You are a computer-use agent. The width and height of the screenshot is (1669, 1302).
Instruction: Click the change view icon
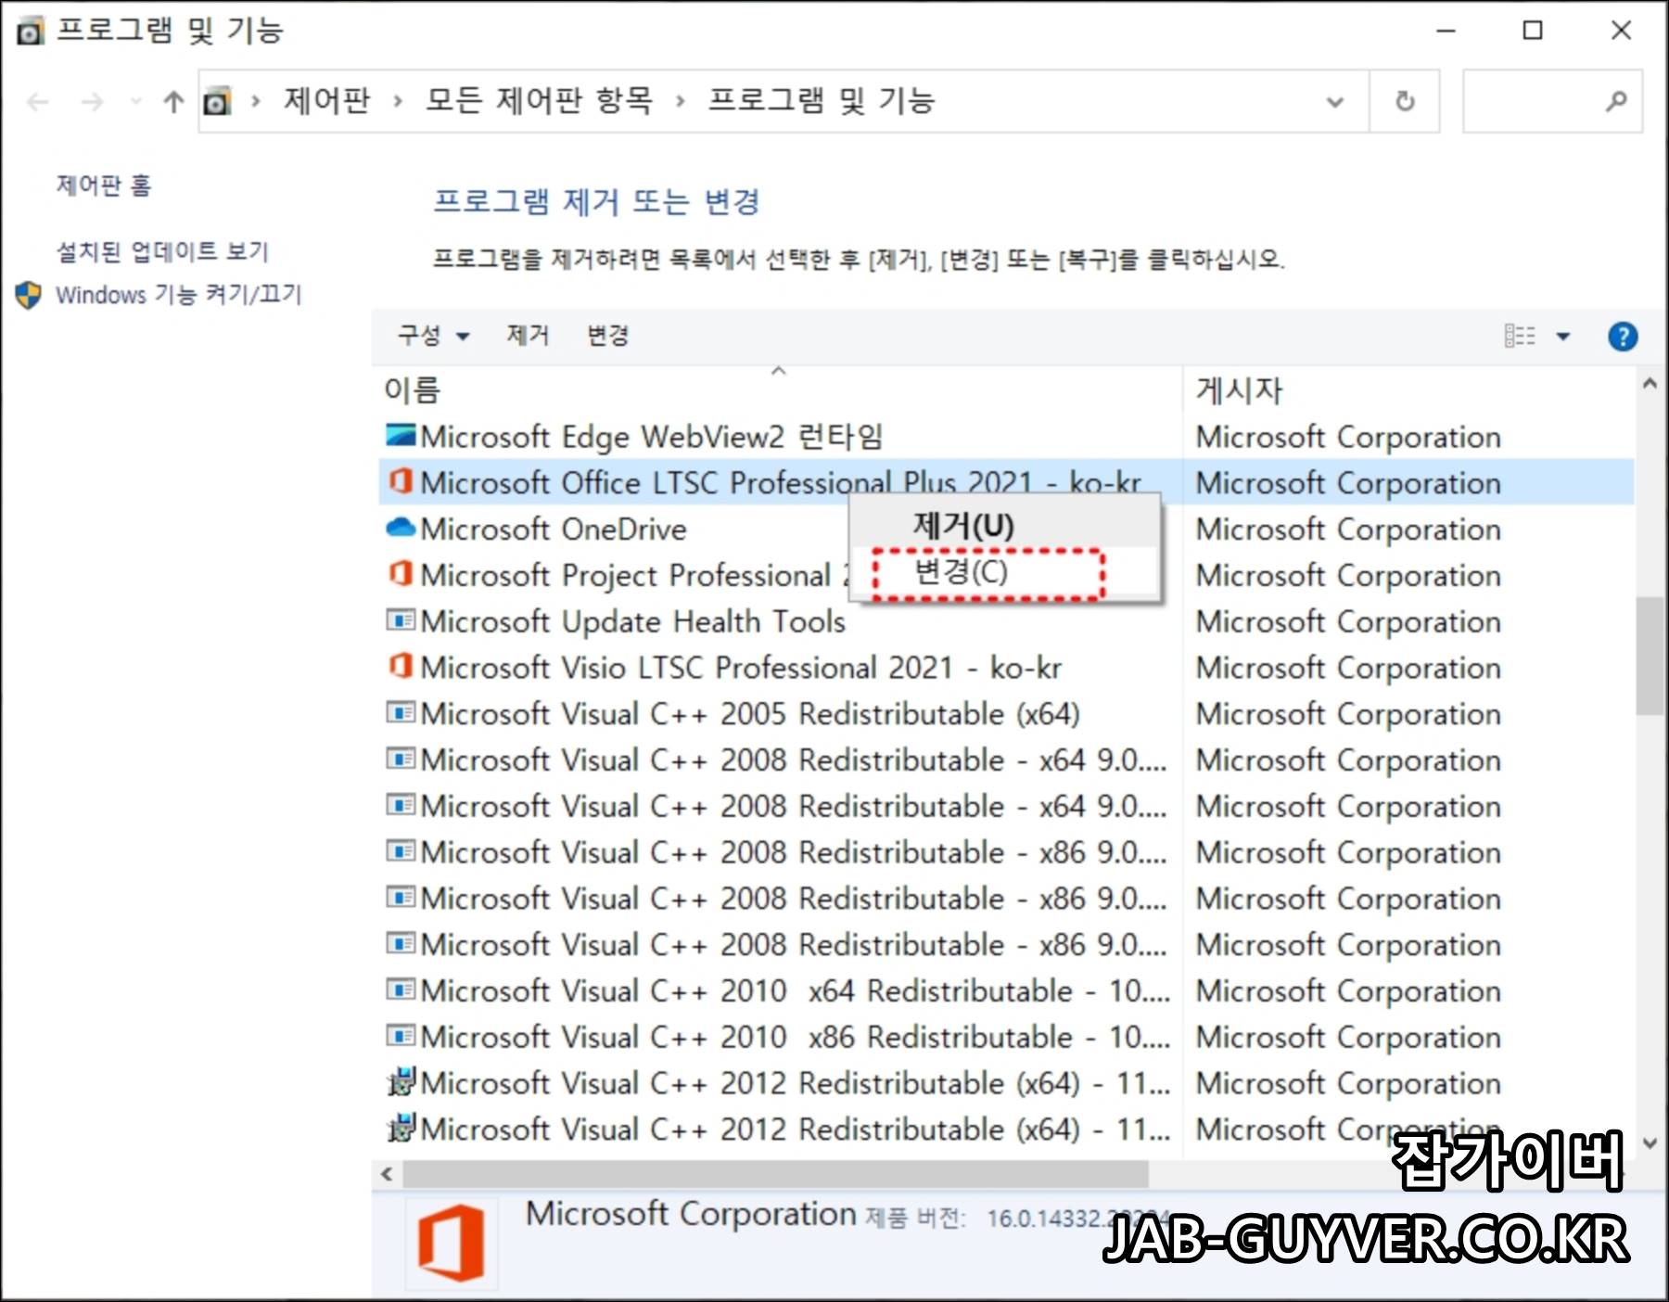[x=1520, y=336]
